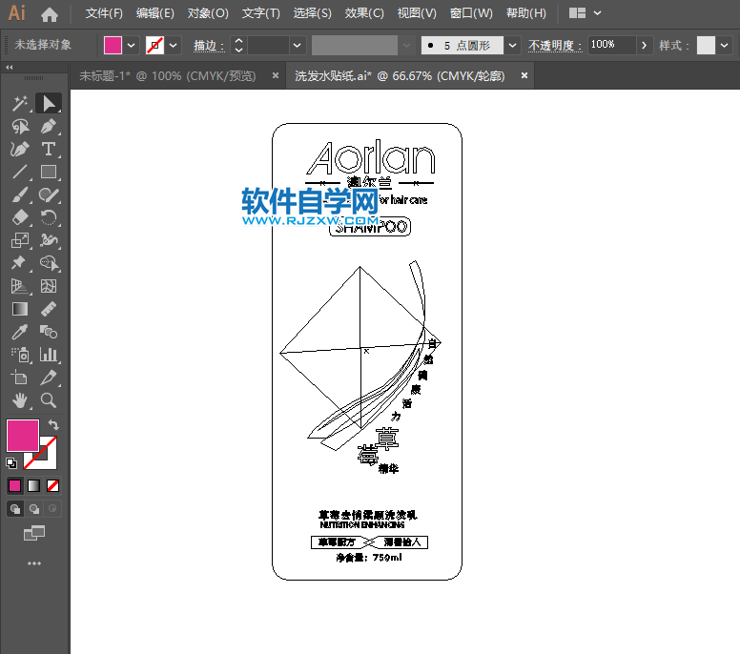Select the Gradient tool
This screenshot has width=740, height=654.
20,309
